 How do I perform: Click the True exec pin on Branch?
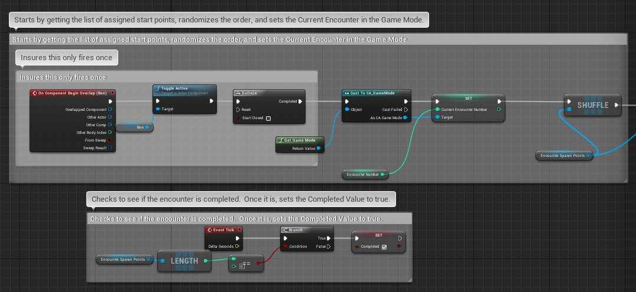[x=329, y=238]
